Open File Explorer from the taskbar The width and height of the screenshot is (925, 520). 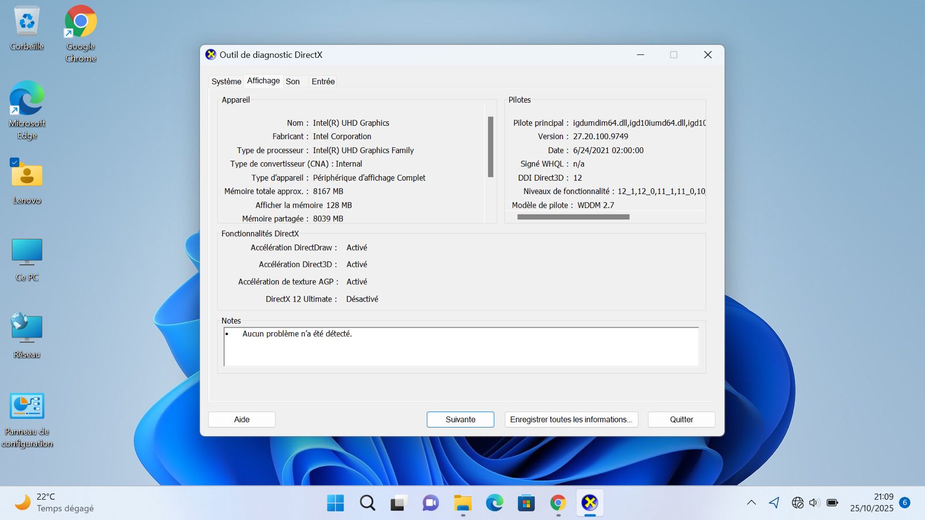click(x=462, y=503)
